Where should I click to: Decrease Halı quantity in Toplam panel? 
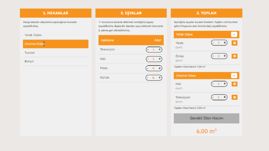point(213,84)
